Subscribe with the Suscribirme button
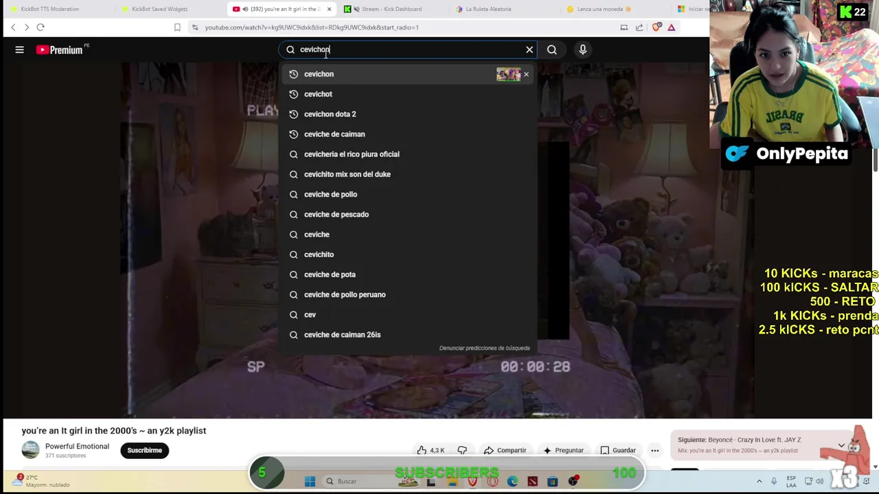The image size is (879, 494). [x=144, y=450]
